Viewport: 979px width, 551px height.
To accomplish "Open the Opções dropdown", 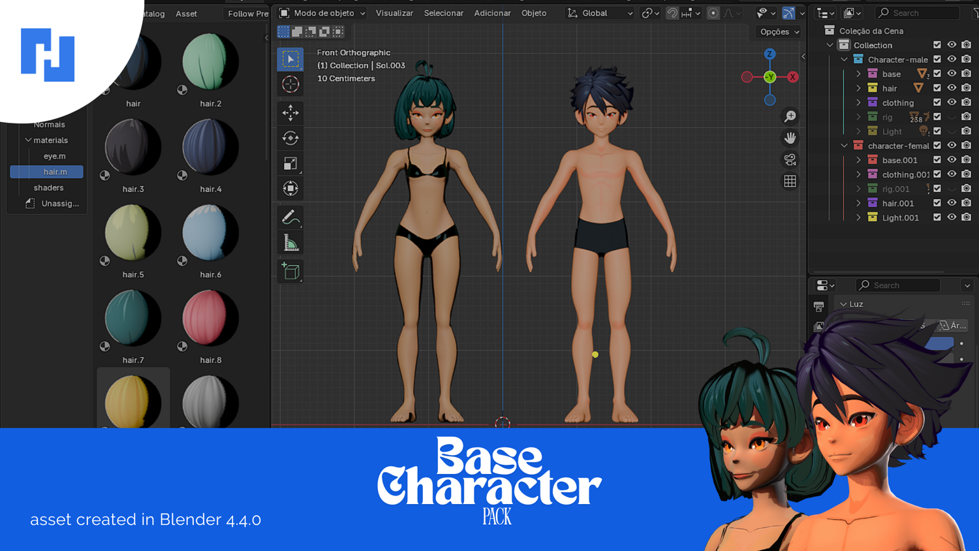I will tap(779, 31).
